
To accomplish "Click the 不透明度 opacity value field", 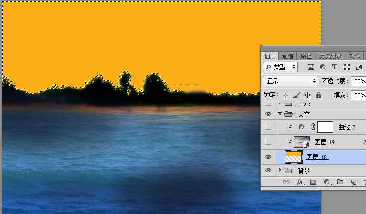I will click(x=358, y=81).
